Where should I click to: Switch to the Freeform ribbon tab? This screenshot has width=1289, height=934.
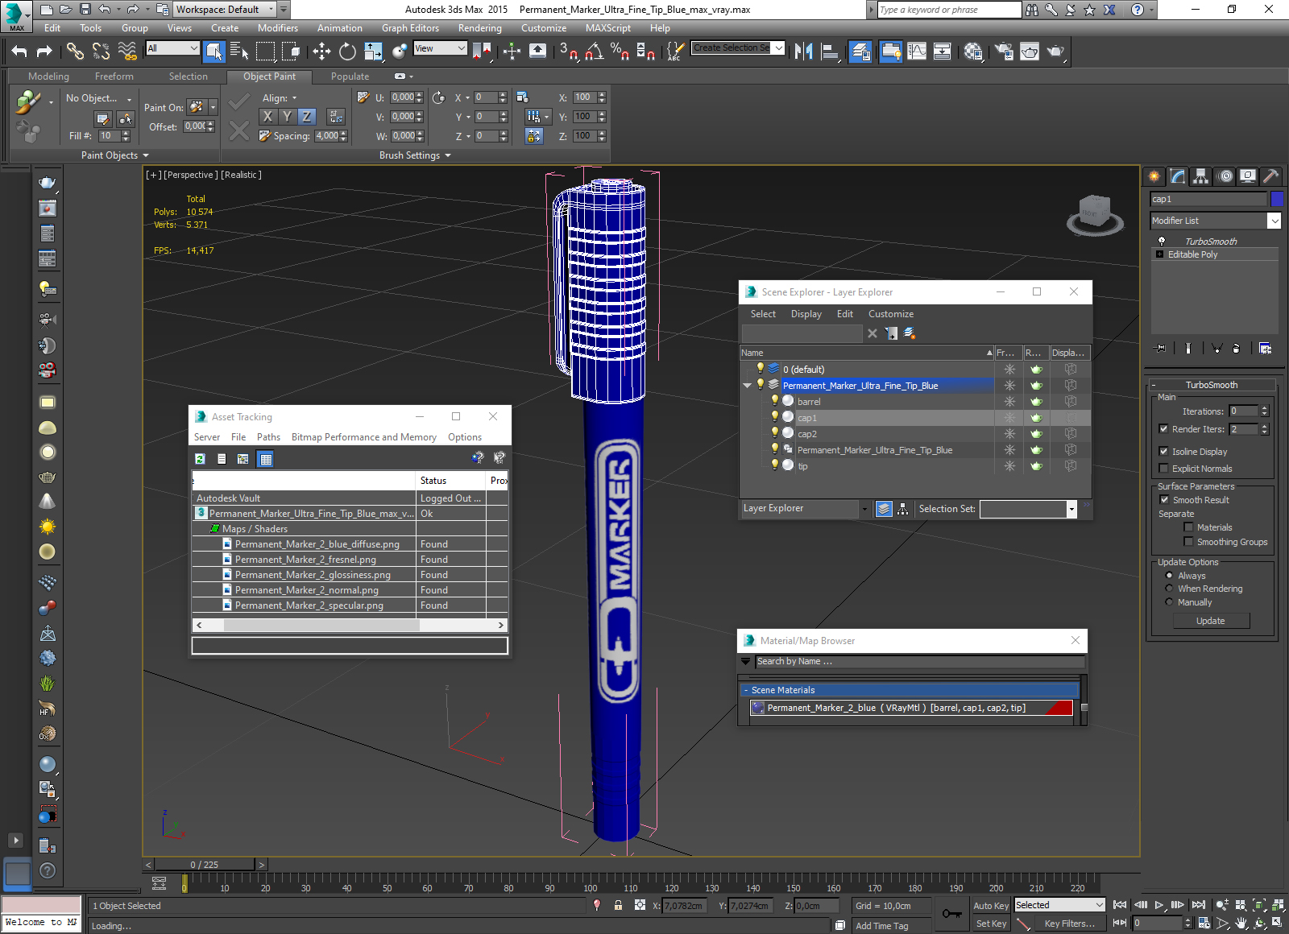point(114,76)
